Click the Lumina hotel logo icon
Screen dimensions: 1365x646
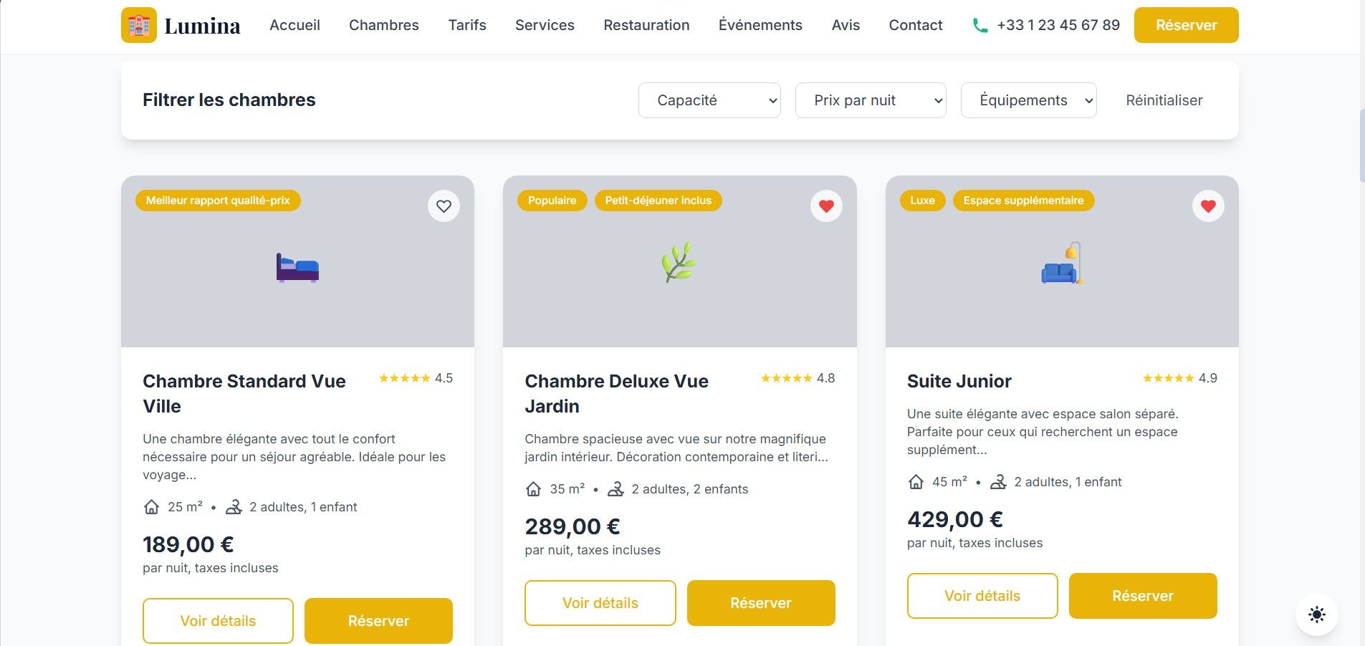pyautogui.click(x=138, y=25)
